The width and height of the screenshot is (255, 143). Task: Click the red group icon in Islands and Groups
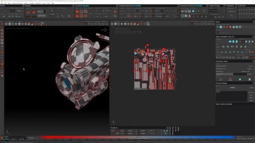tap(182, 16)
